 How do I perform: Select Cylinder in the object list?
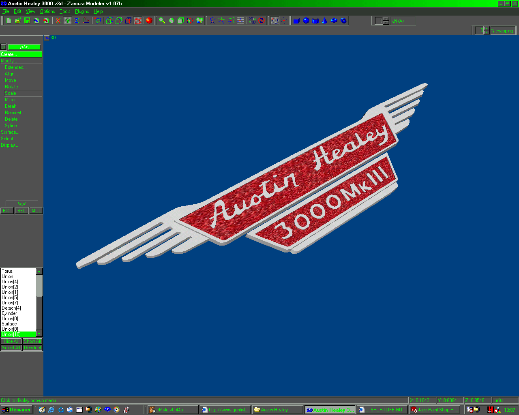9,313
